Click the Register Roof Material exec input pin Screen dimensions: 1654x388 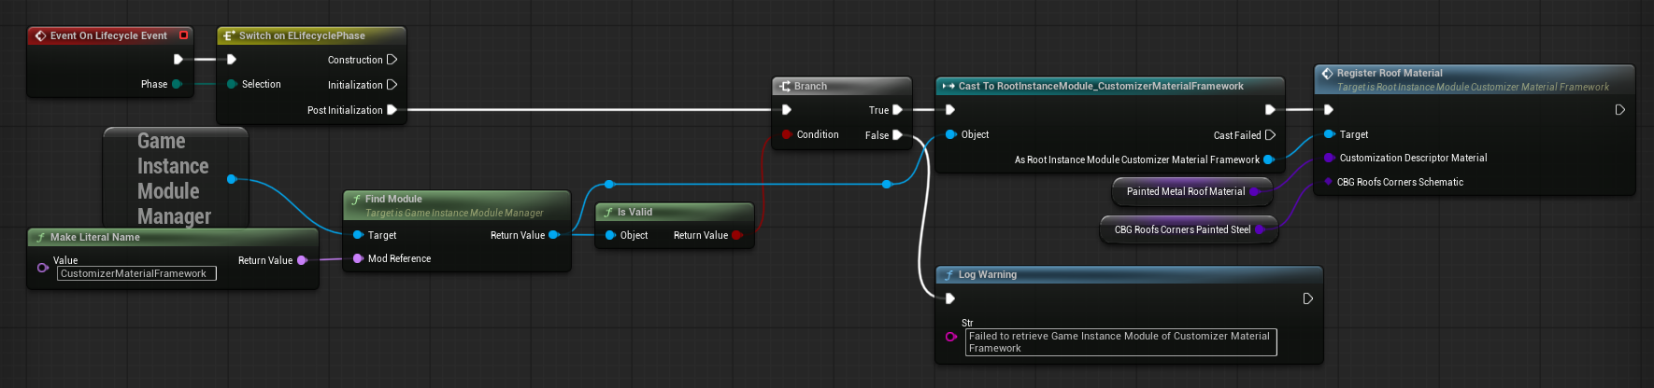click(1329, 110)
